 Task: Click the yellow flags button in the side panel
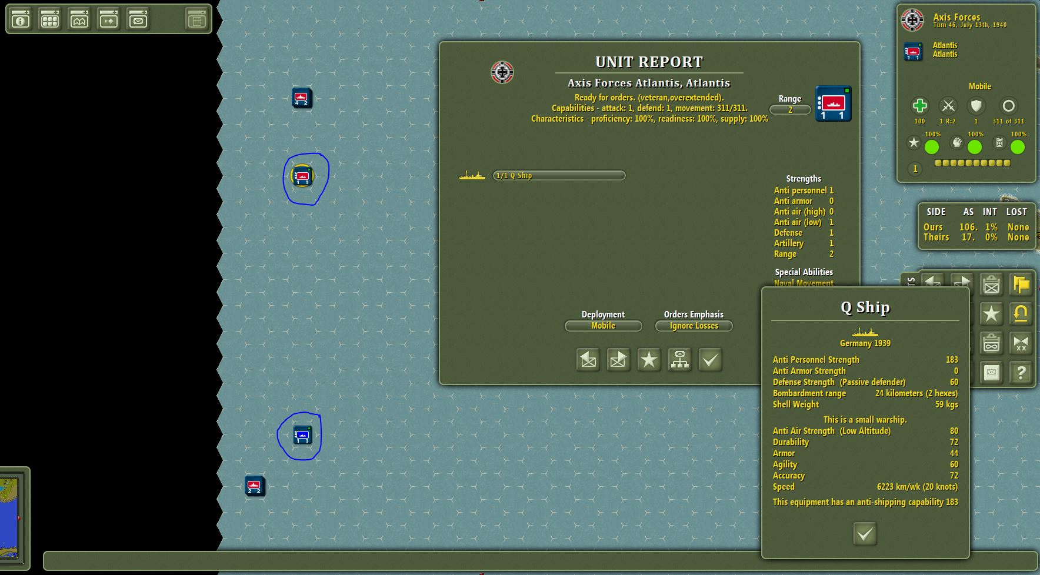click(1021, 285)
